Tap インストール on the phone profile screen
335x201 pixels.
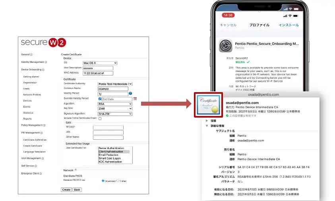click(289, 25)
